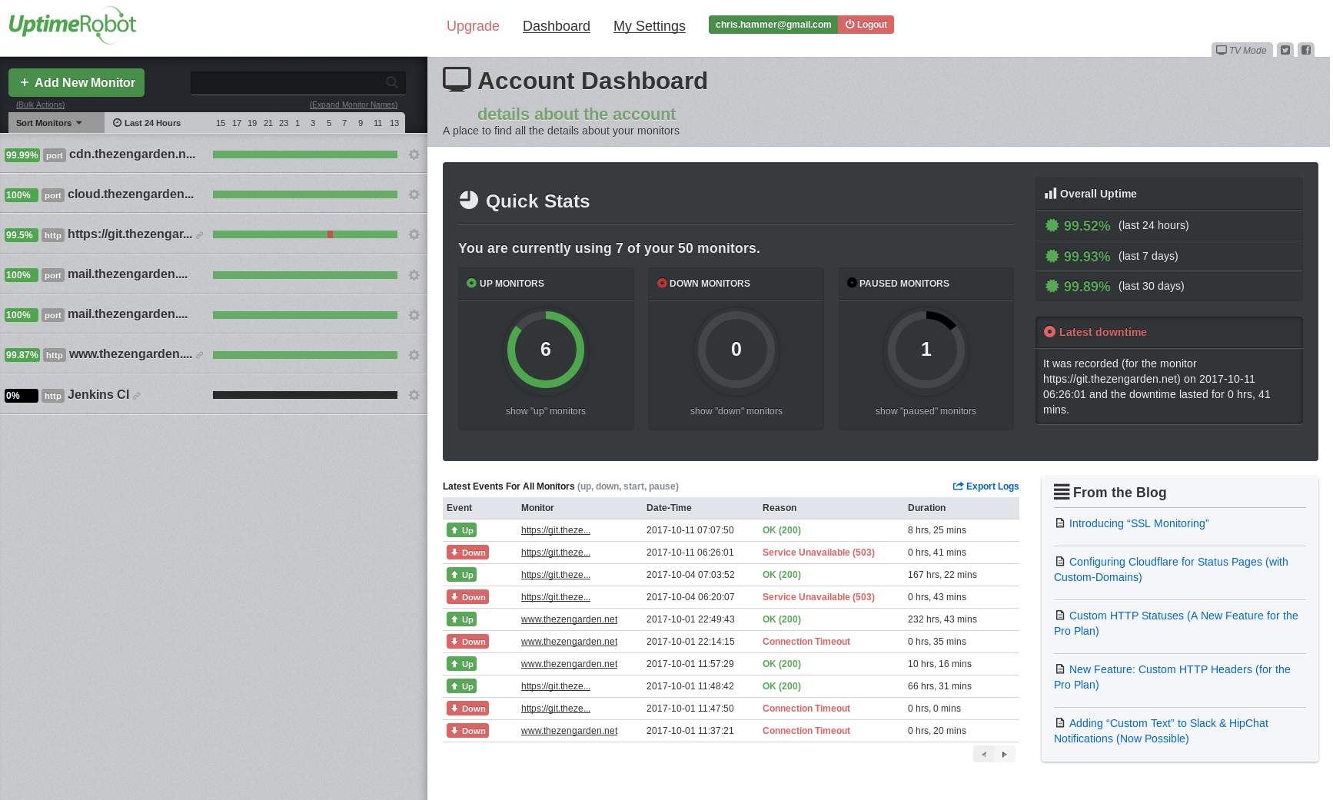Open blog post Adding “Custom Text” to Slack & HipChat
Viewport: 1333px width, 800px height.
[x=1161, y=731]
